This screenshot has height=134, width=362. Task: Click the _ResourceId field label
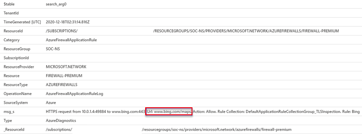pos(14,130)
